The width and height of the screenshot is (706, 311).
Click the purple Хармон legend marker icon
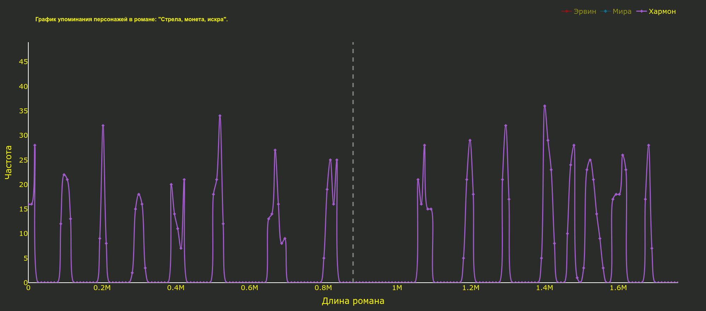click(641, 11)
